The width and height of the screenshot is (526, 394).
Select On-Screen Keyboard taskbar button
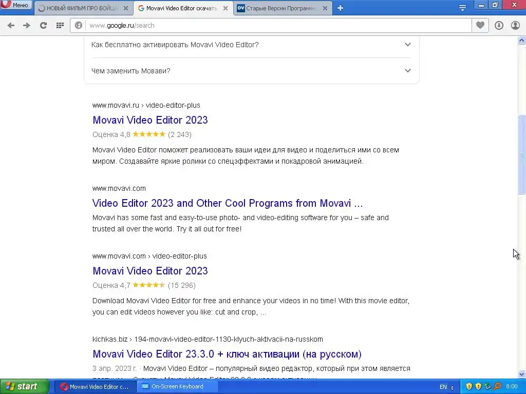point(177,387)
